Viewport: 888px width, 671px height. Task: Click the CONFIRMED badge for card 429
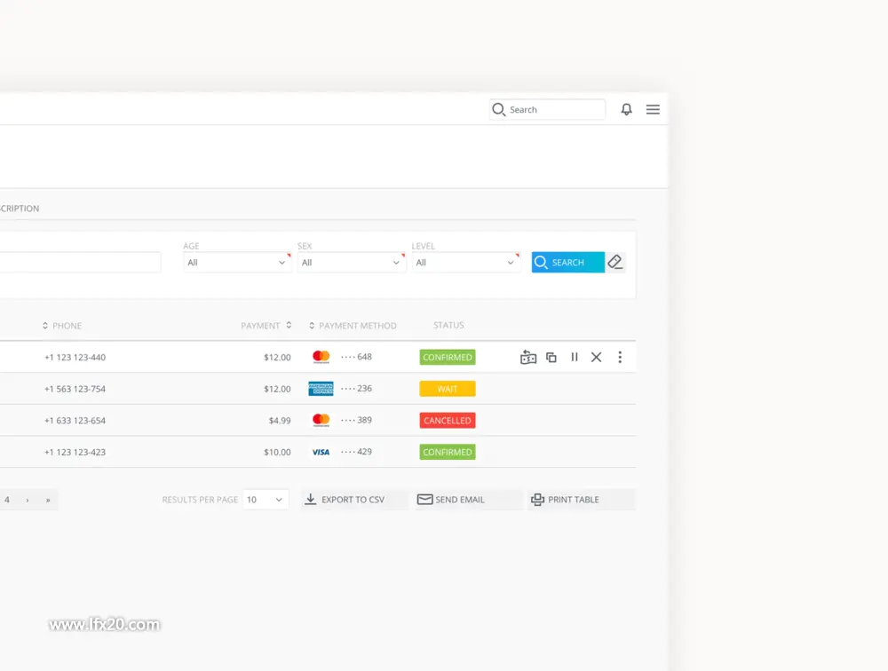448,453
